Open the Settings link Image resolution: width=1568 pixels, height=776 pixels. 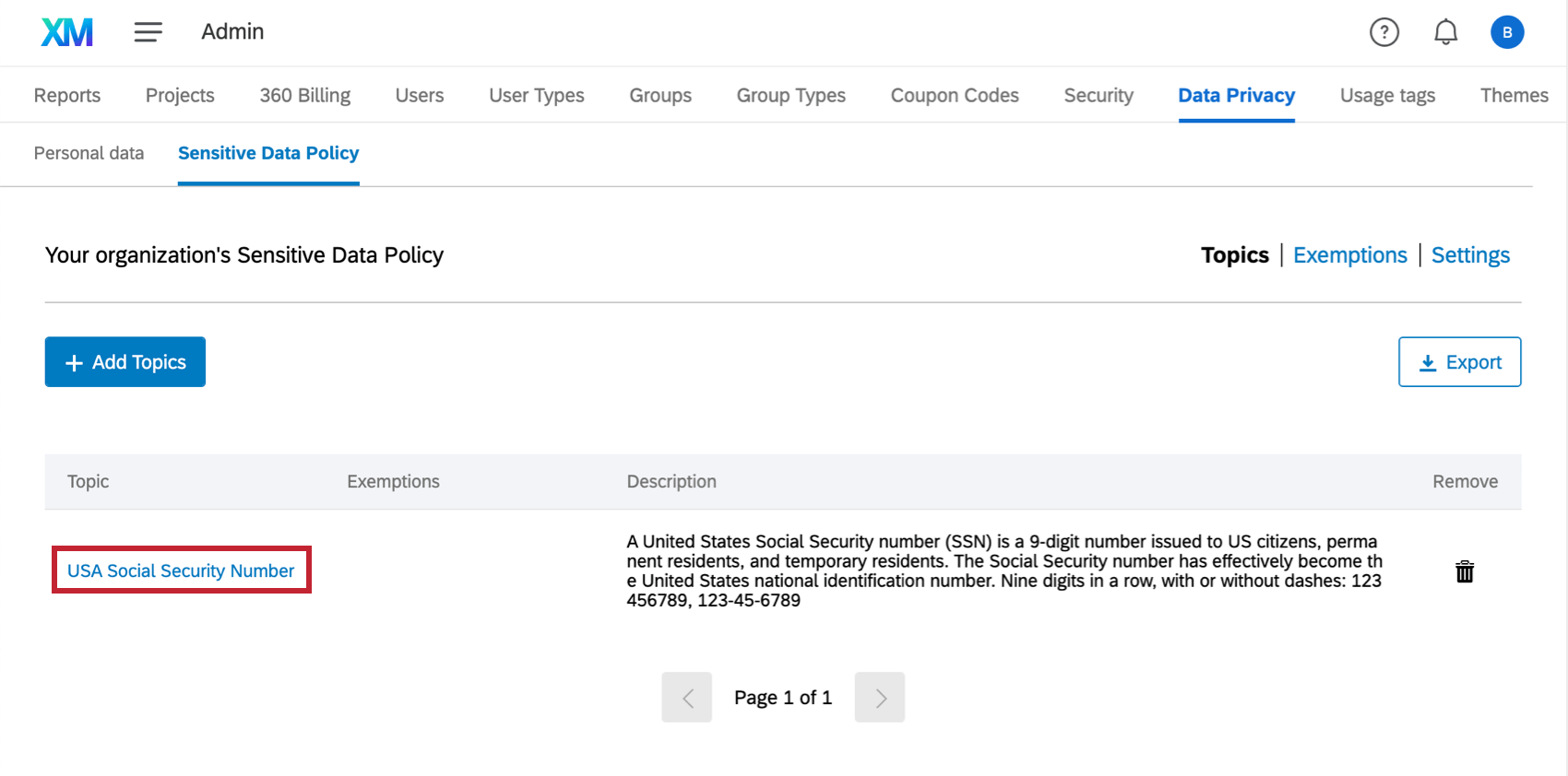tap(1470, 255)
